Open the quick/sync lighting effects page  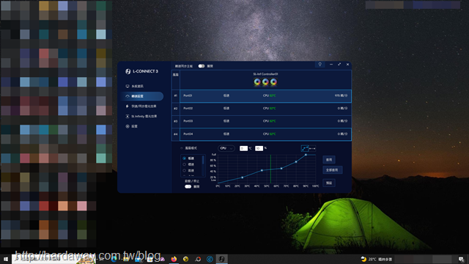[x=141, y=106]
